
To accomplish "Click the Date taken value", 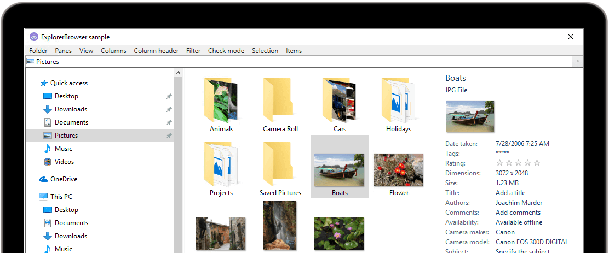I will [522, 144].
